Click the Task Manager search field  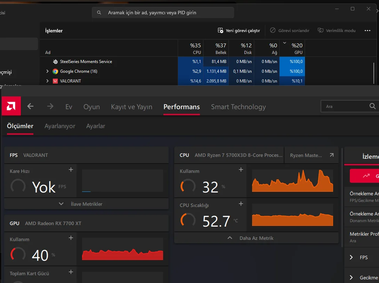[163, 13]
